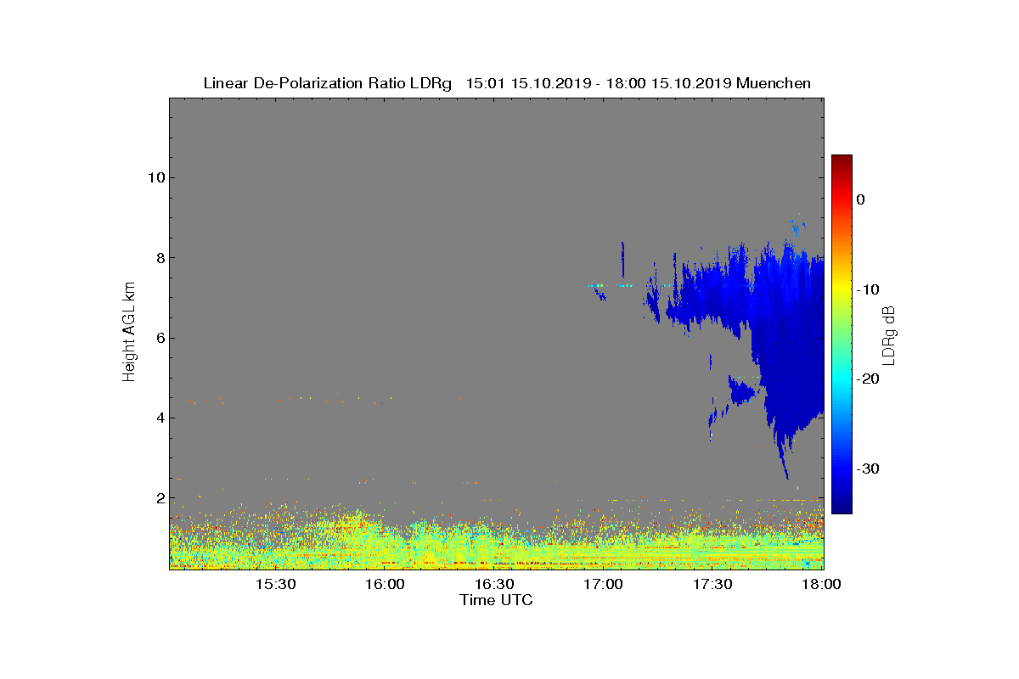Click the dark red top of the colorbar
The width and height of the screenshot is (1019, 679).
[x=842, y=160]
